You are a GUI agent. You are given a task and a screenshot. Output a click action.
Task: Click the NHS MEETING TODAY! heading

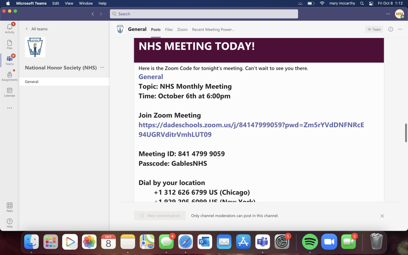197,46
